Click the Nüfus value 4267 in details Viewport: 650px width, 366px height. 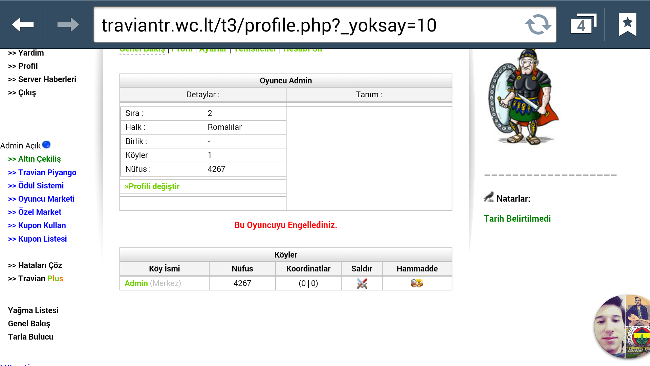pos(217,169)
